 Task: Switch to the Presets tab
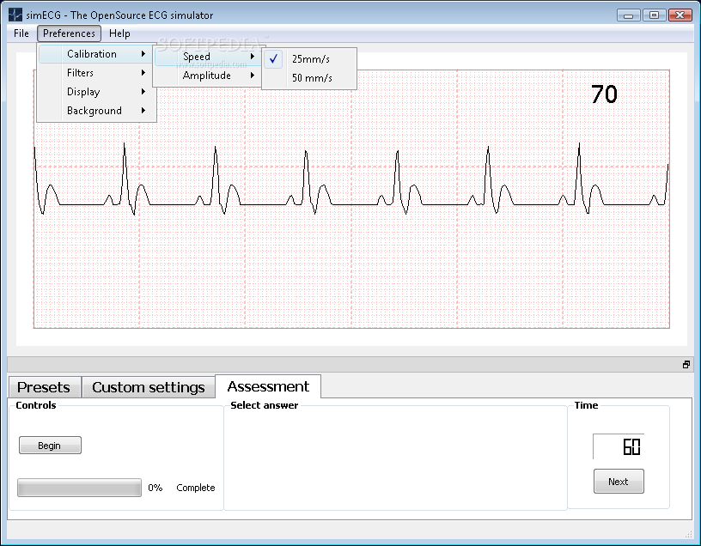[x=44, y=387]
